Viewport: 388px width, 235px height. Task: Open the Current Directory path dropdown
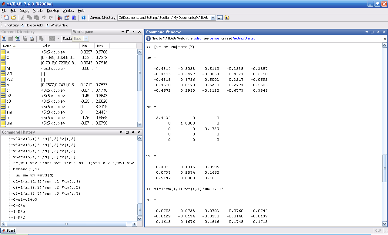point(213,18)
